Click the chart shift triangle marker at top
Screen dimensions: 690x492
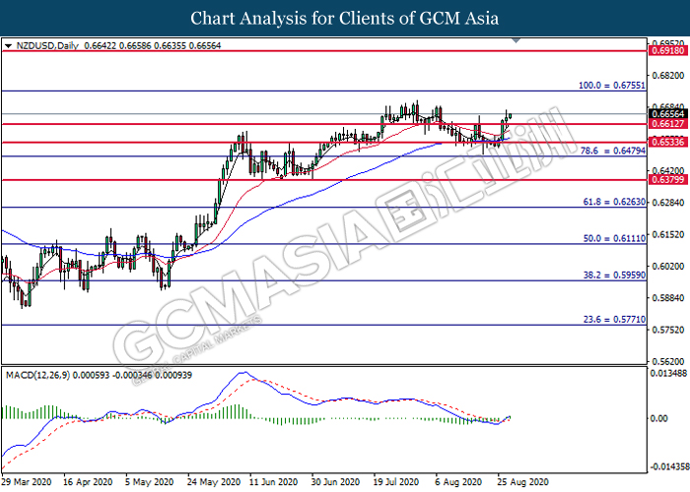pyautogui.click(x=517, y=41)
